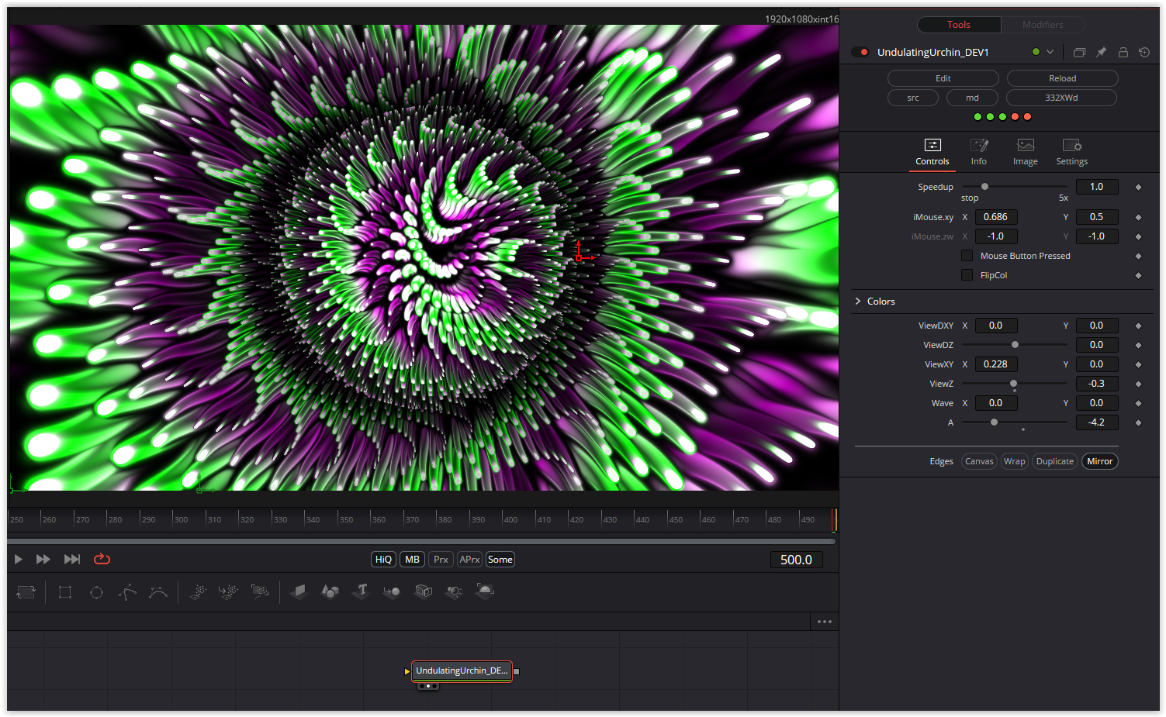Click the ViewXY X value field
This screenshot has width=1166, height=717.
point(996,364)
